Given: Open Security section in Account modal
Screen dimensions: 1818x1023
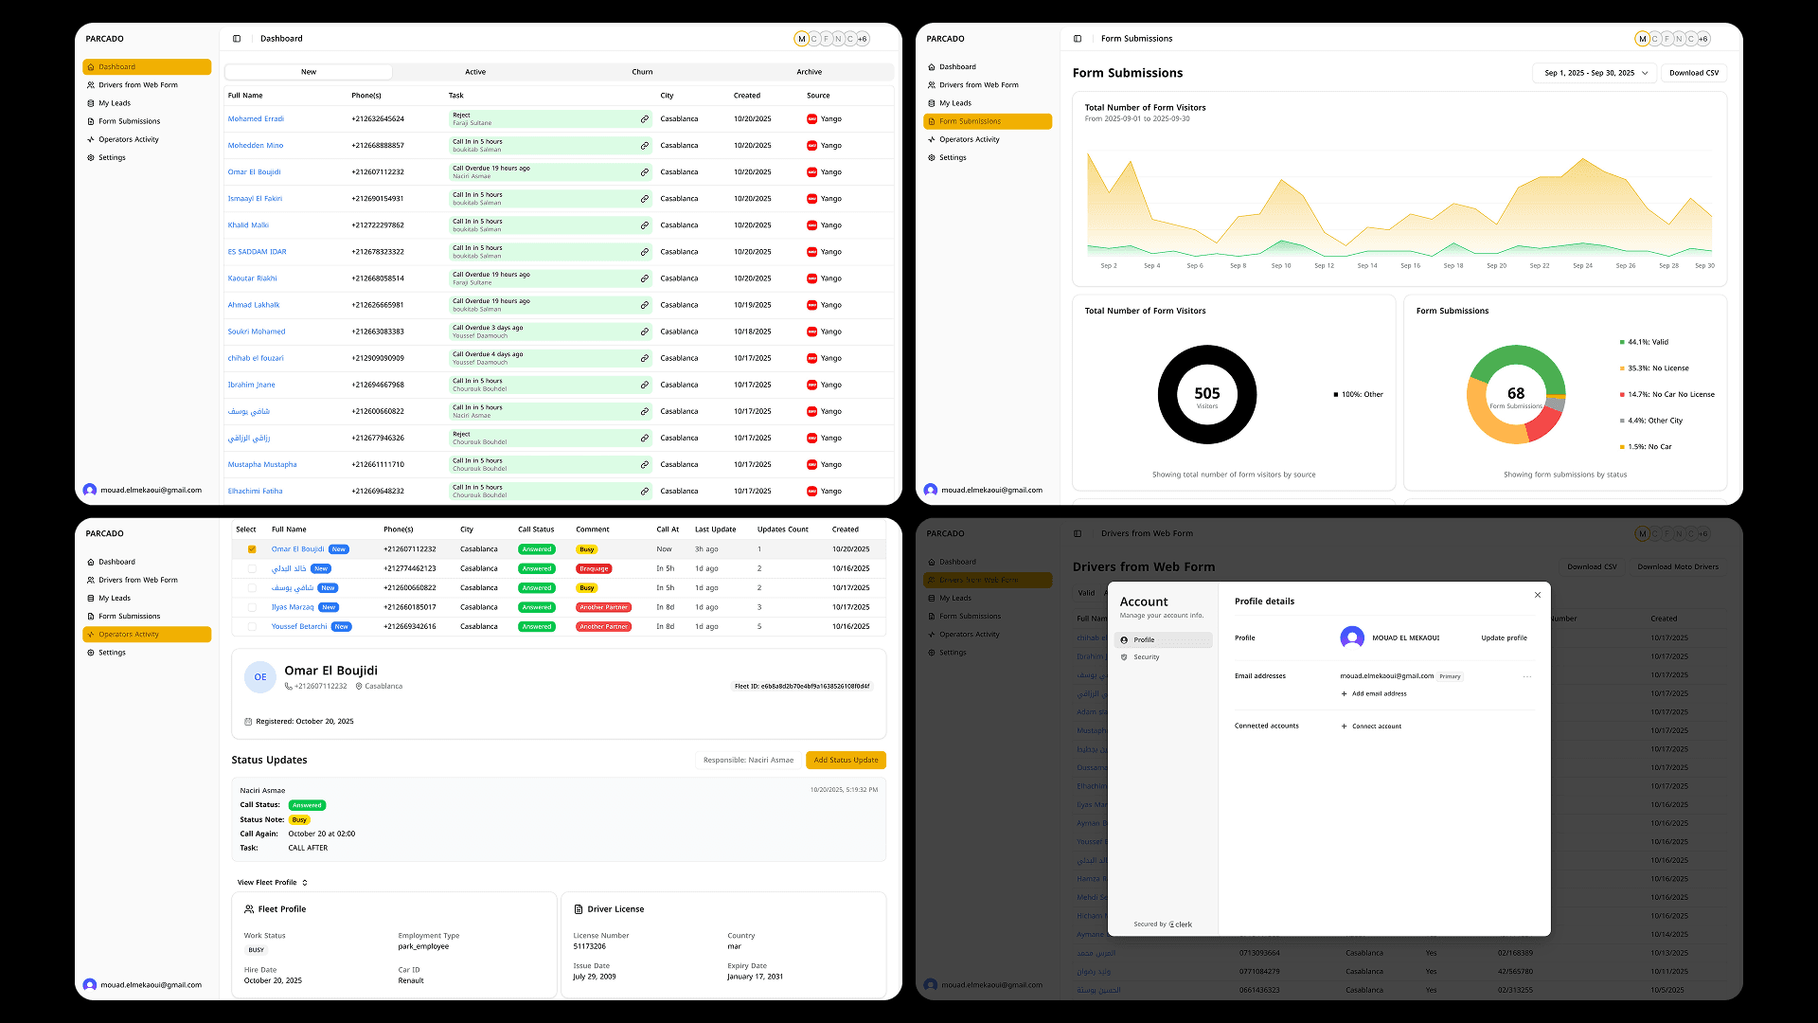Looking at the screenshot, I should (1146, 657).
